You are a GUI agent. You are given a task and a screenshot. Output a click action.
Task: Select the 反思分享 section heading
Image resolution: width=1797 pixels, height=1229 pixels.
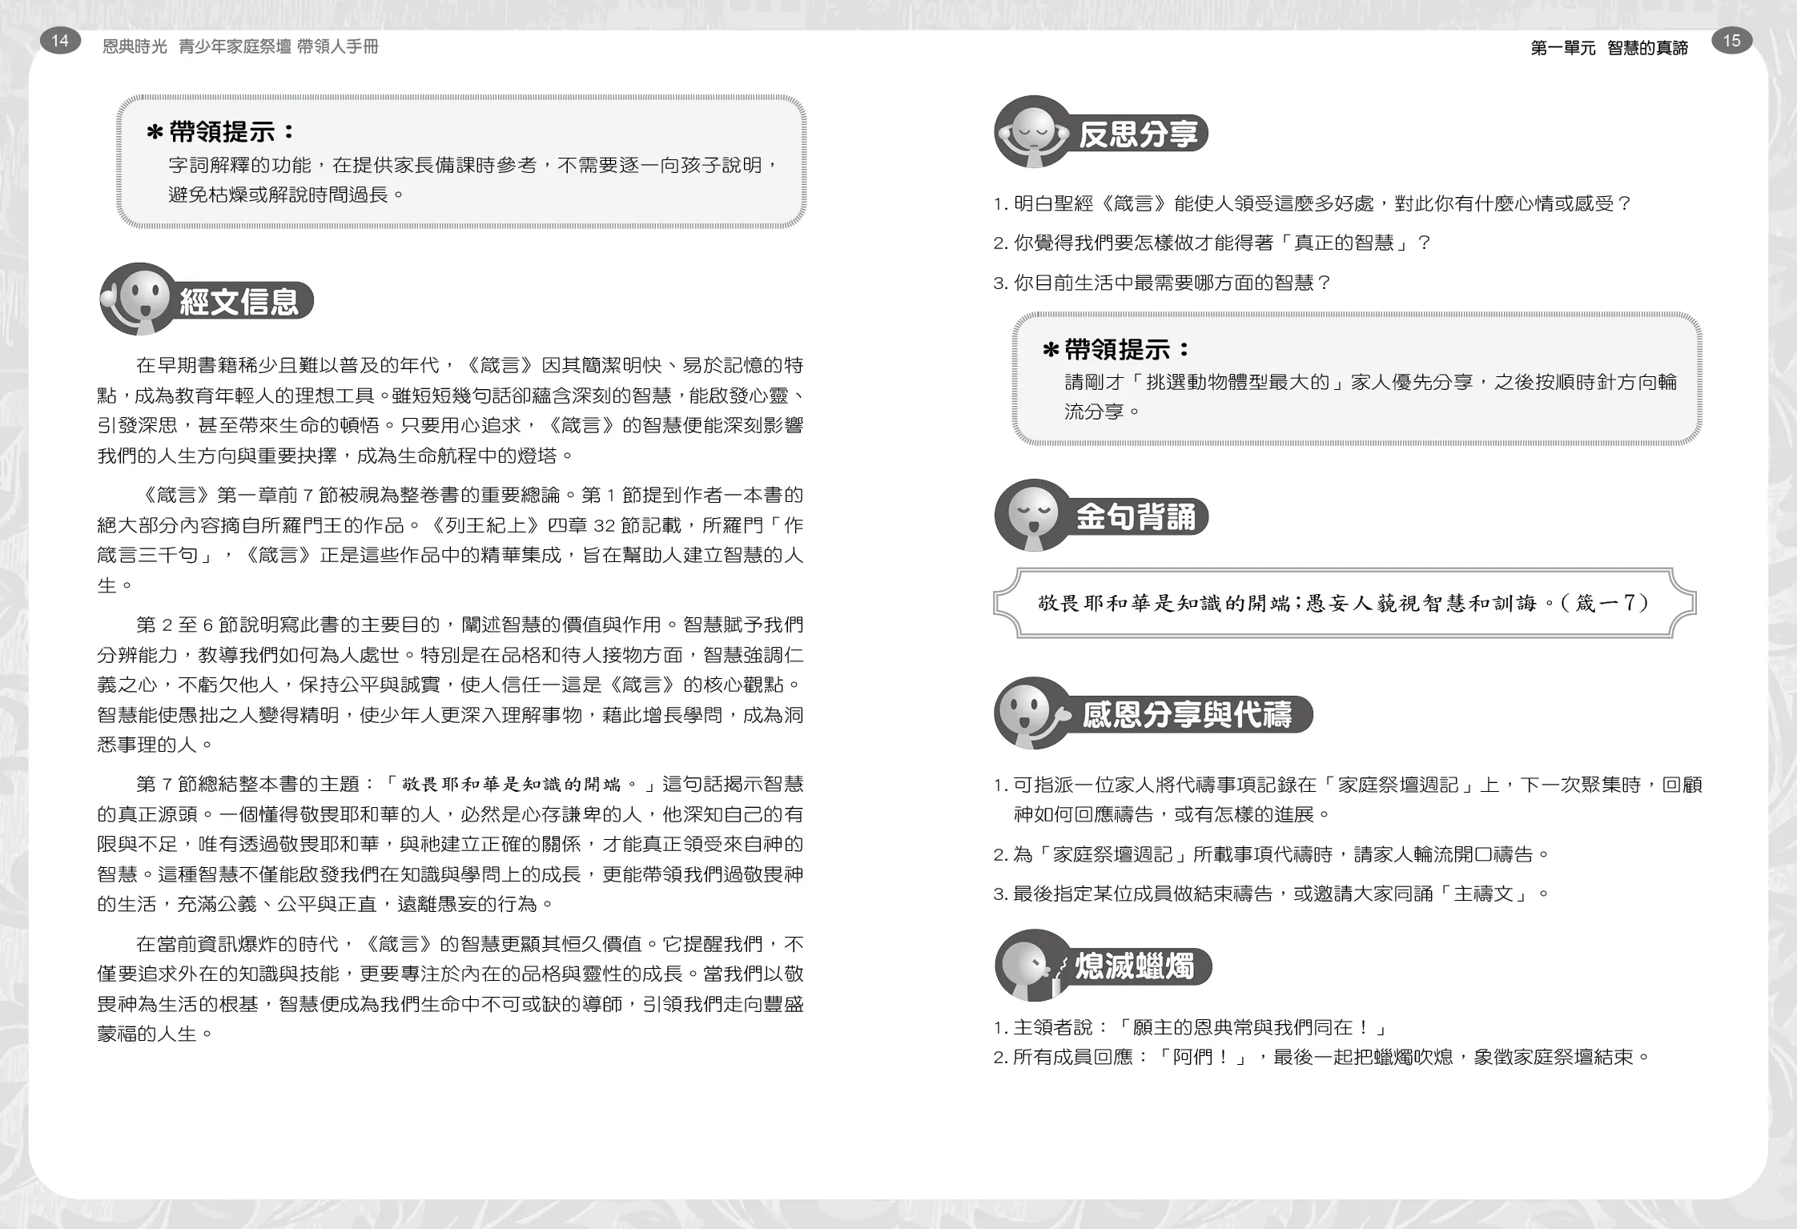pyautogui.click(x=1137, y=134)
